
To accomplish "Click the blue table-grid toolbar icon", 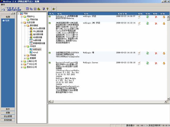I will [27, 9].
